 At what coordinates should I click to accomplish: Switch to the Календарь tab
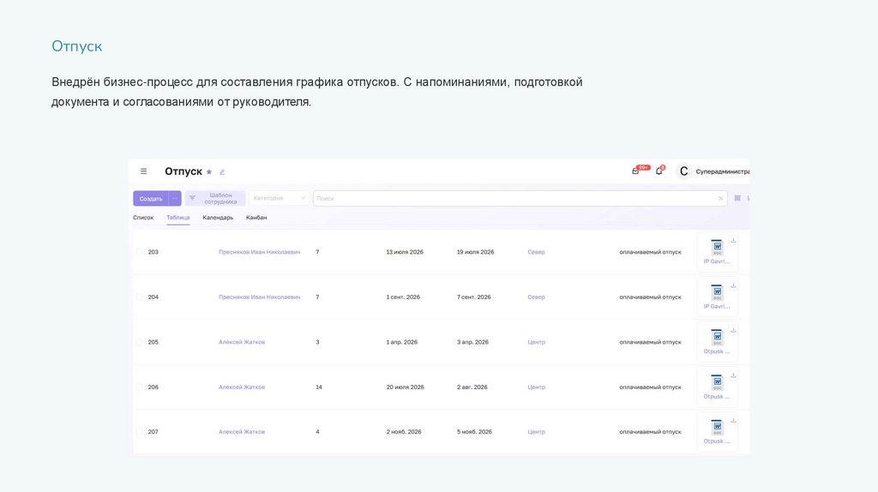pos(218,218)
